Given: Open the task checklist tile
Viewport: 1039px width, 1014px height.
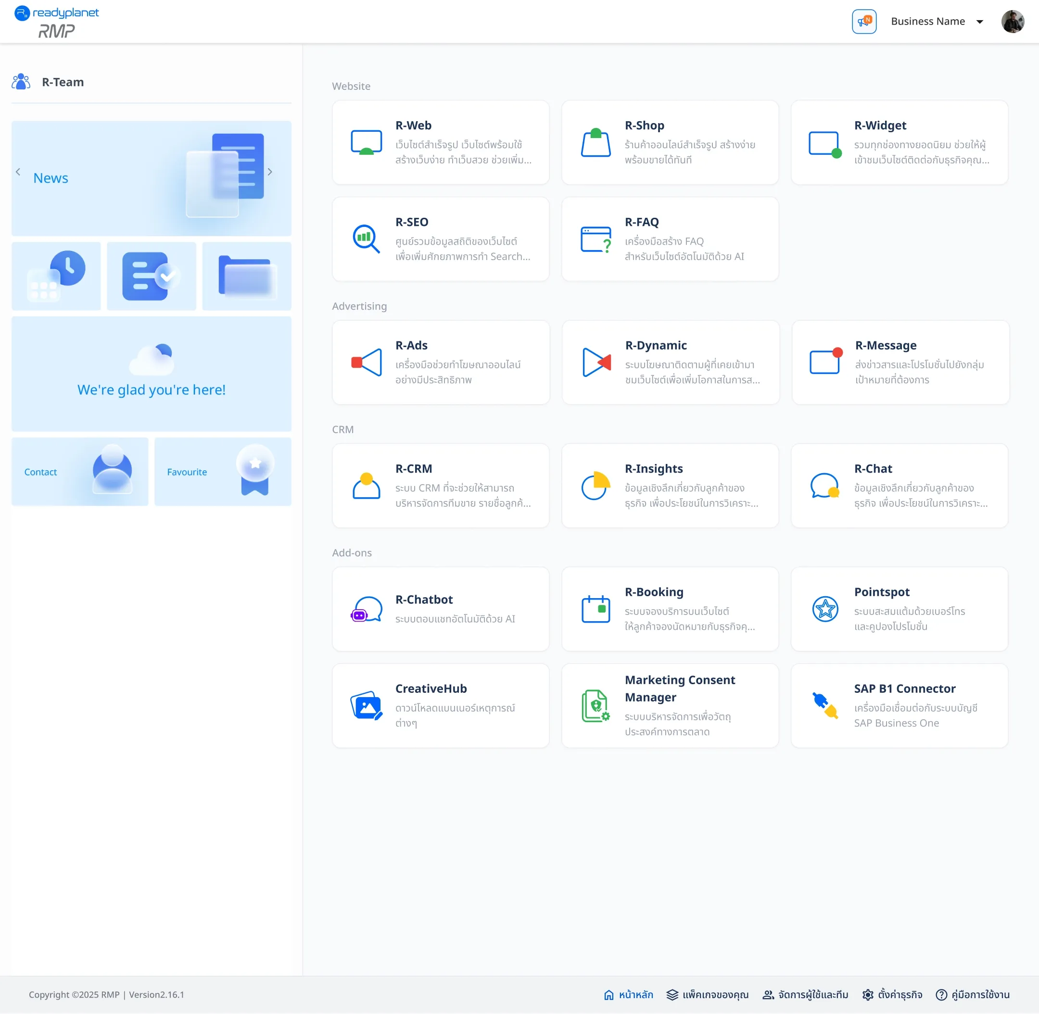Looking at the screenshot, I should click(152, 276).
